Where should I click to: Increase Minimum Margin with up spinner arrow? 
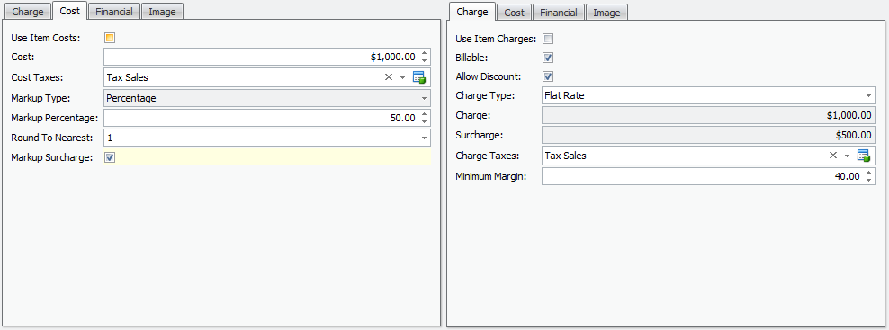point(868,173)
